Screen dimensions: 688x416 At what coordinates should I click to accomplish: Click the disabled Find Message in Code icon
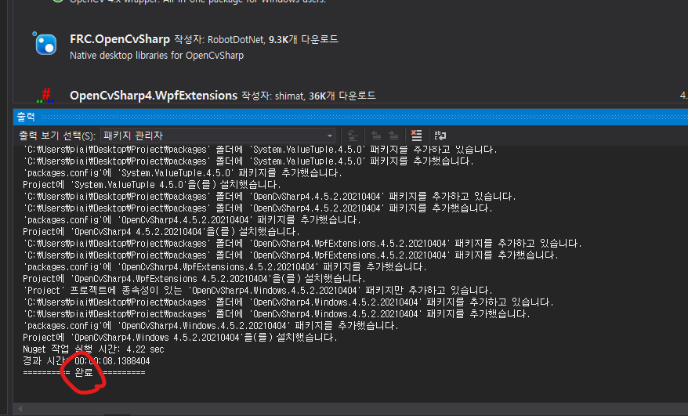click(x=353, y=136)
